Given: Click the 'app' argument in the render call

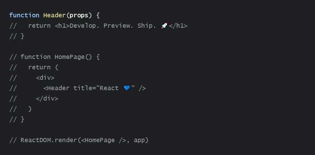Looking at the screenshot, I should click(139, 140).
